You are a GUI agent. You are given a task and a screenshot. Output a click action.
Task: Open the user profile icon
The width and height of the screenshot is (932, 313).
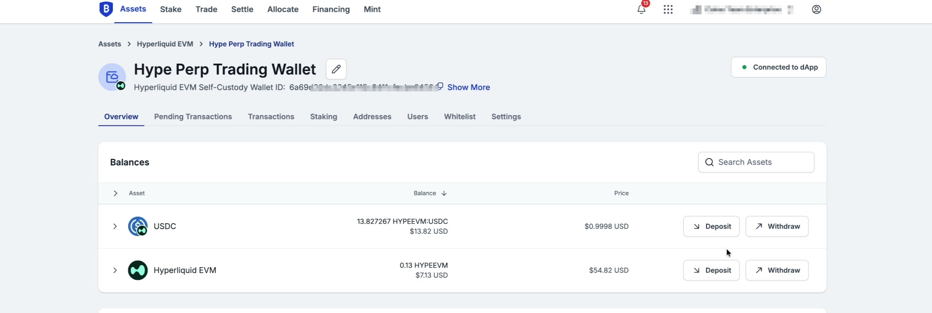816,9
